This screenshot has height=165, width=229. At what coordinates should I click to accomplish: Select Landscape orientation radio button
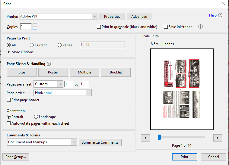pos(36,117)
